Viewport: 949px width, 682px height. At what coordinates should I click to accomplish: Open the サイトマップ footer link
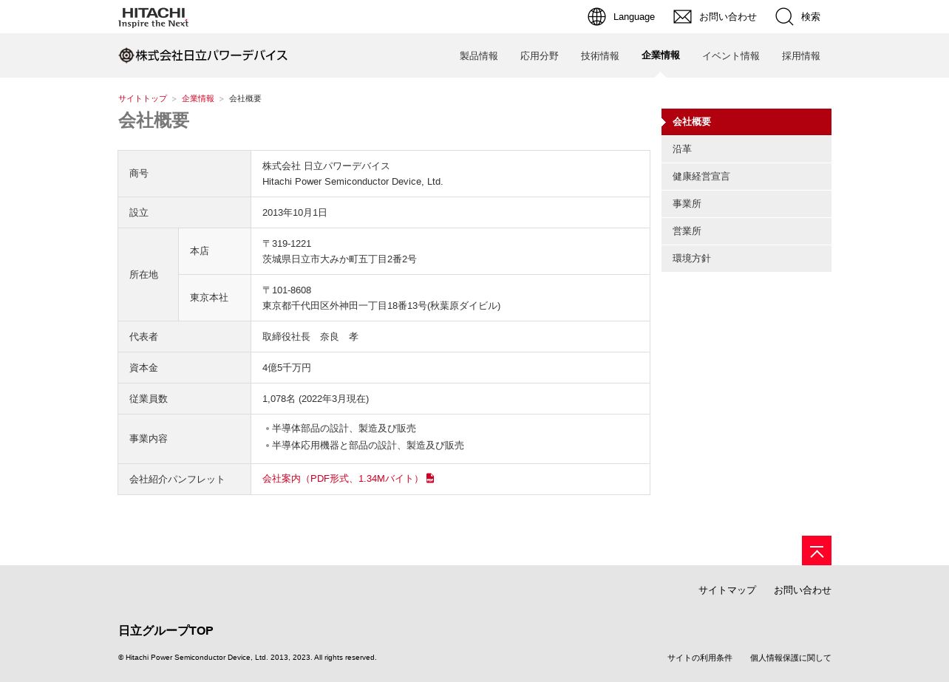(727, 590)
